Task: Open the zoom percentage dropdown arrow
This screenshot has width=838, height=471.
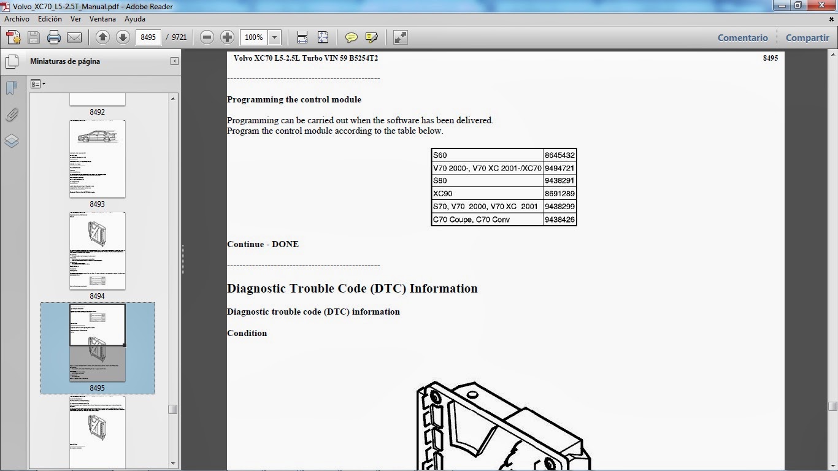Action: [274, 37]
